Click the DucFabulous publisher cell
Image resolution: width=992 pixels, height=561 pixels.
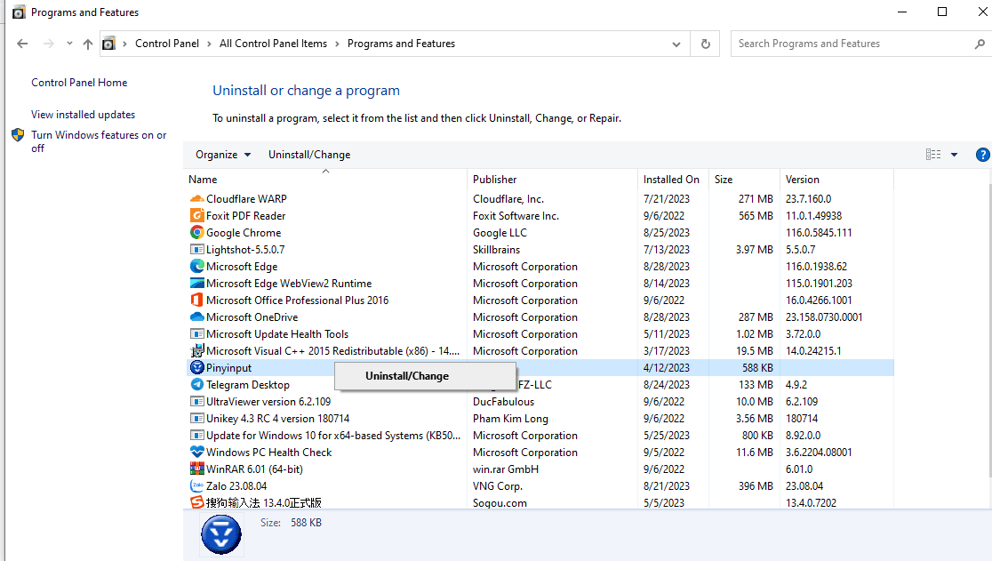click(x=504, y=402)
